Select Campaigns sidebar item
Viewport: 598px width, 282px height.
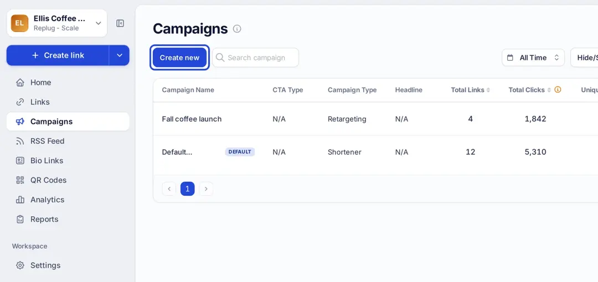pyautogui.click(x=68, y=122)
